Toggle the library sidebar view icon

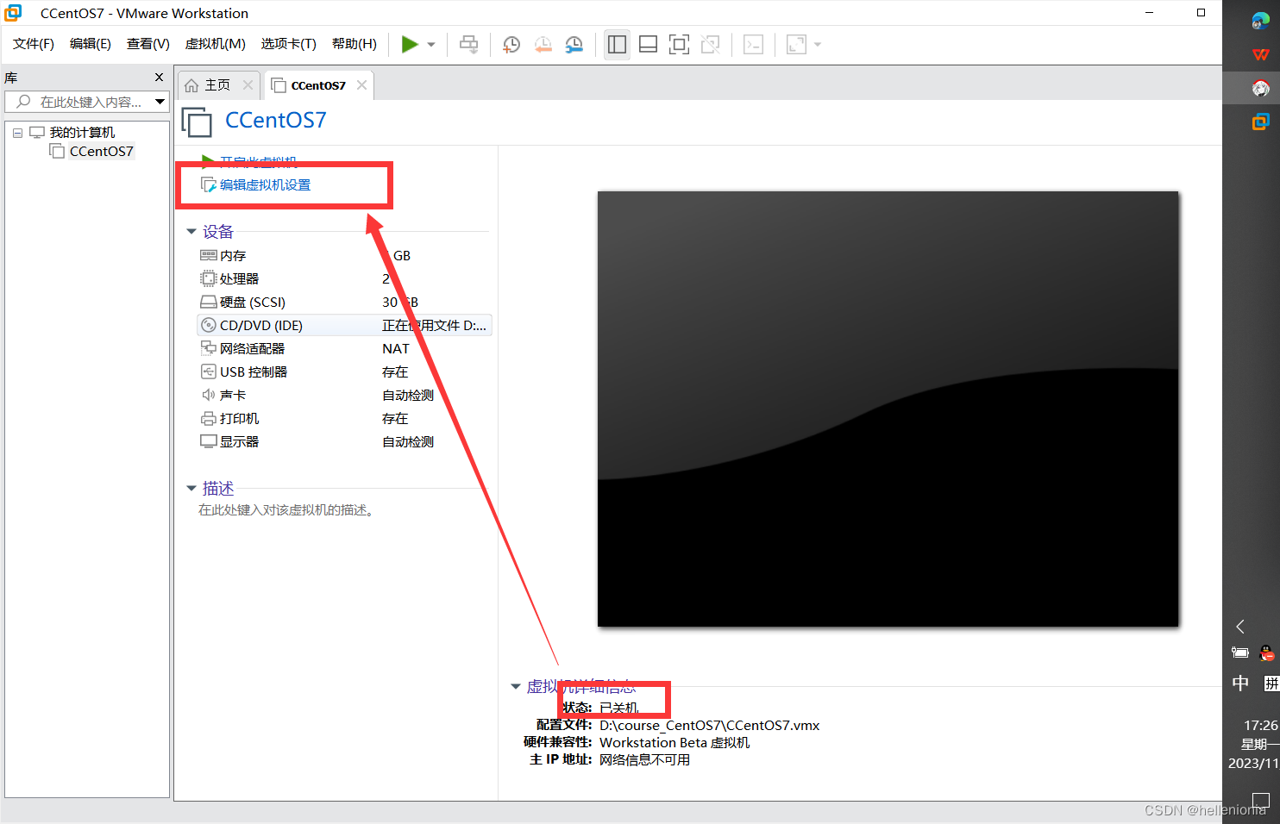point(617,44)
